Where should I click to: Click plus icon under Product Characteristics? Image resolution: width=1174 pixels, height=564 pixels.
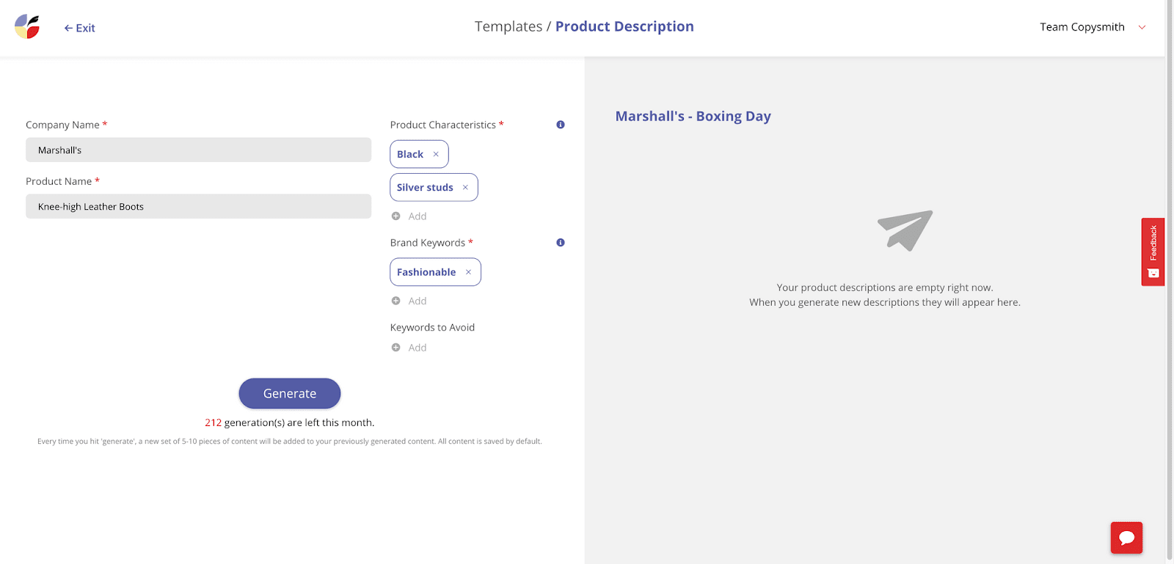396,216
